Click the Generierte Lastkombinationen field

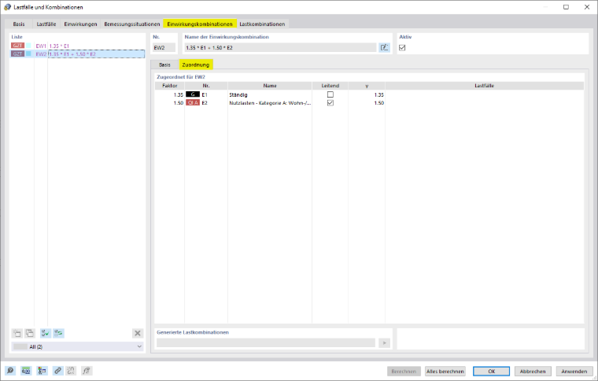coord(266,343)
